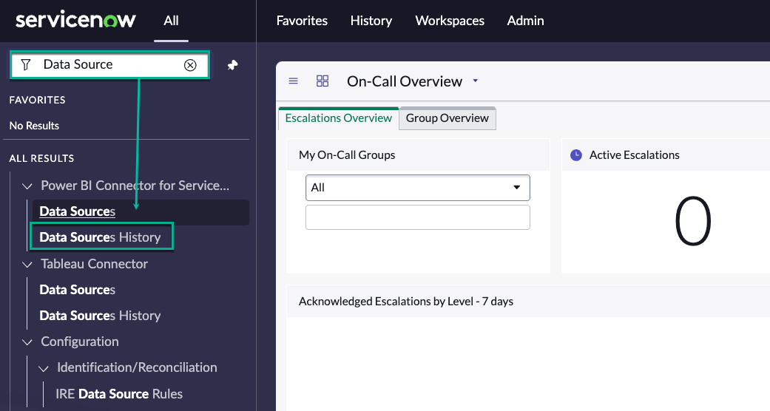Screen dimensions: 770x411
Task: Open the Favorites menu
Action: 302,21
